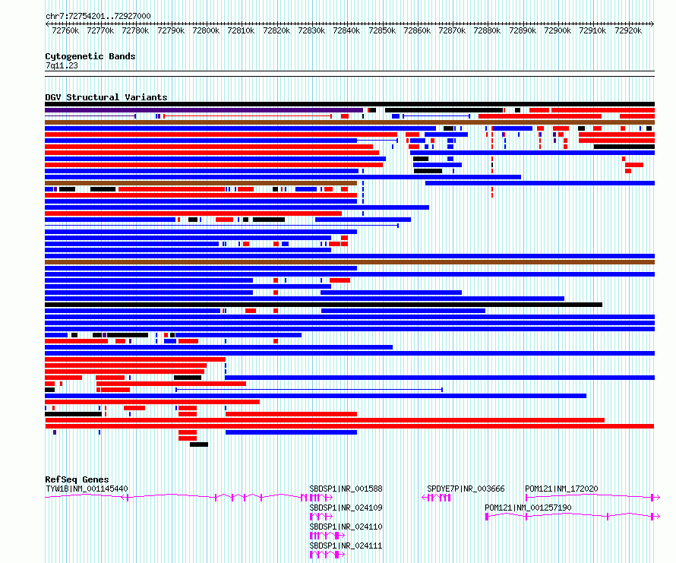Viewport: 676px width, 563px height.
Task: Click the POM121 NM_172020 gene model glyph
Action: click(592, 498)
